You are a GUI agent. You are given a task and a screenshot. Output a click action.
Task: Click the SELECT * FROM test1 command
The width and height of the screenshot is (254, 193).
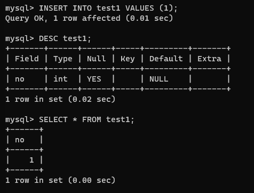(x=86, y=119)
